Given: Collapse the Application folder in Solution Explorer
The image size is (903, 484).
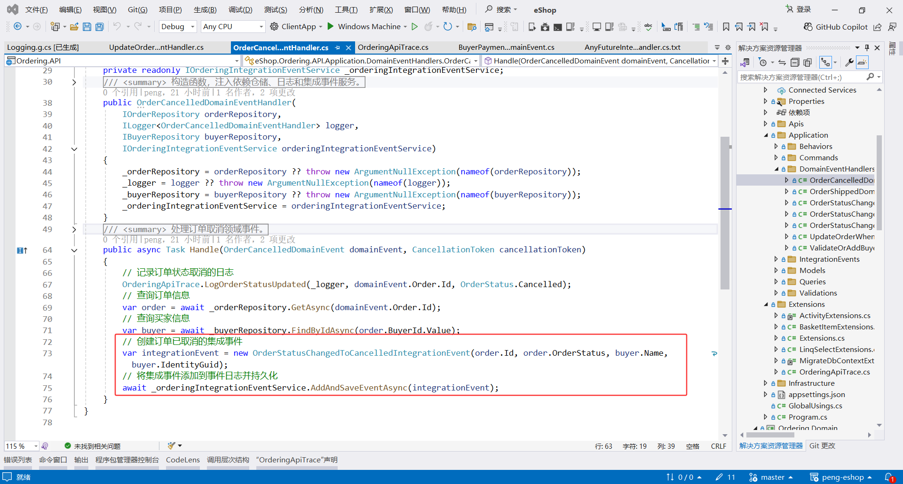Looking at the screenshot, I should [766, 135].
